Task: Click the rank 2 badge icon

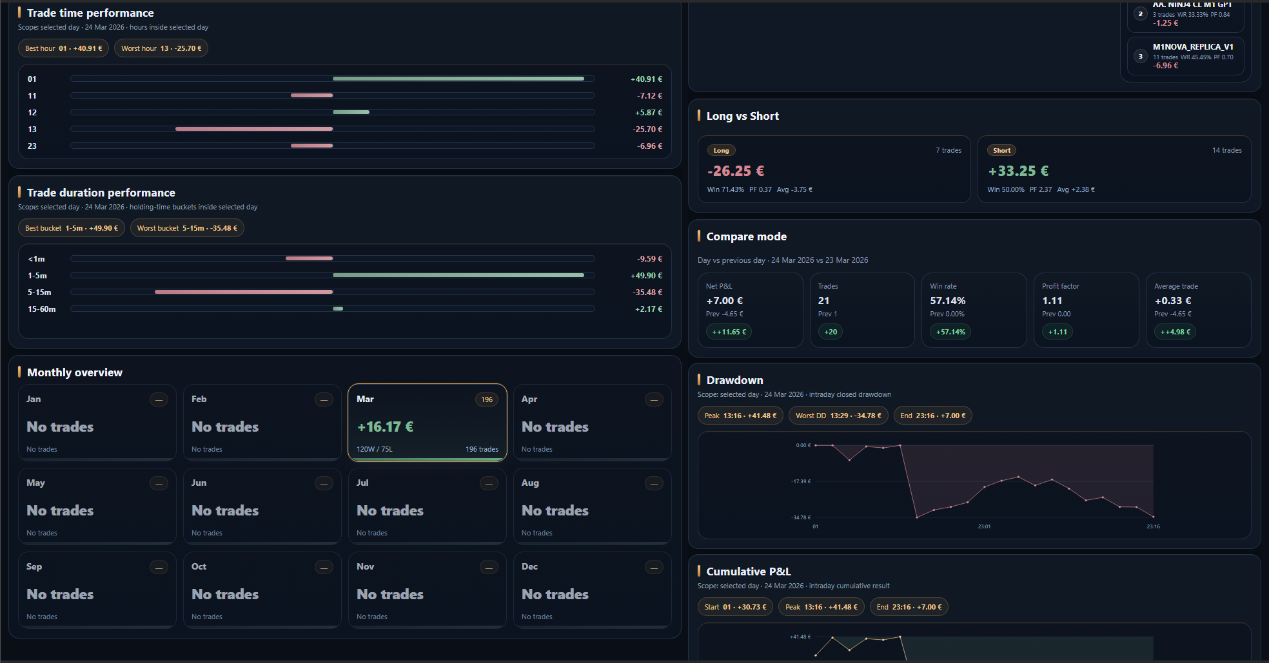Action: click(x=1140, y=14)
